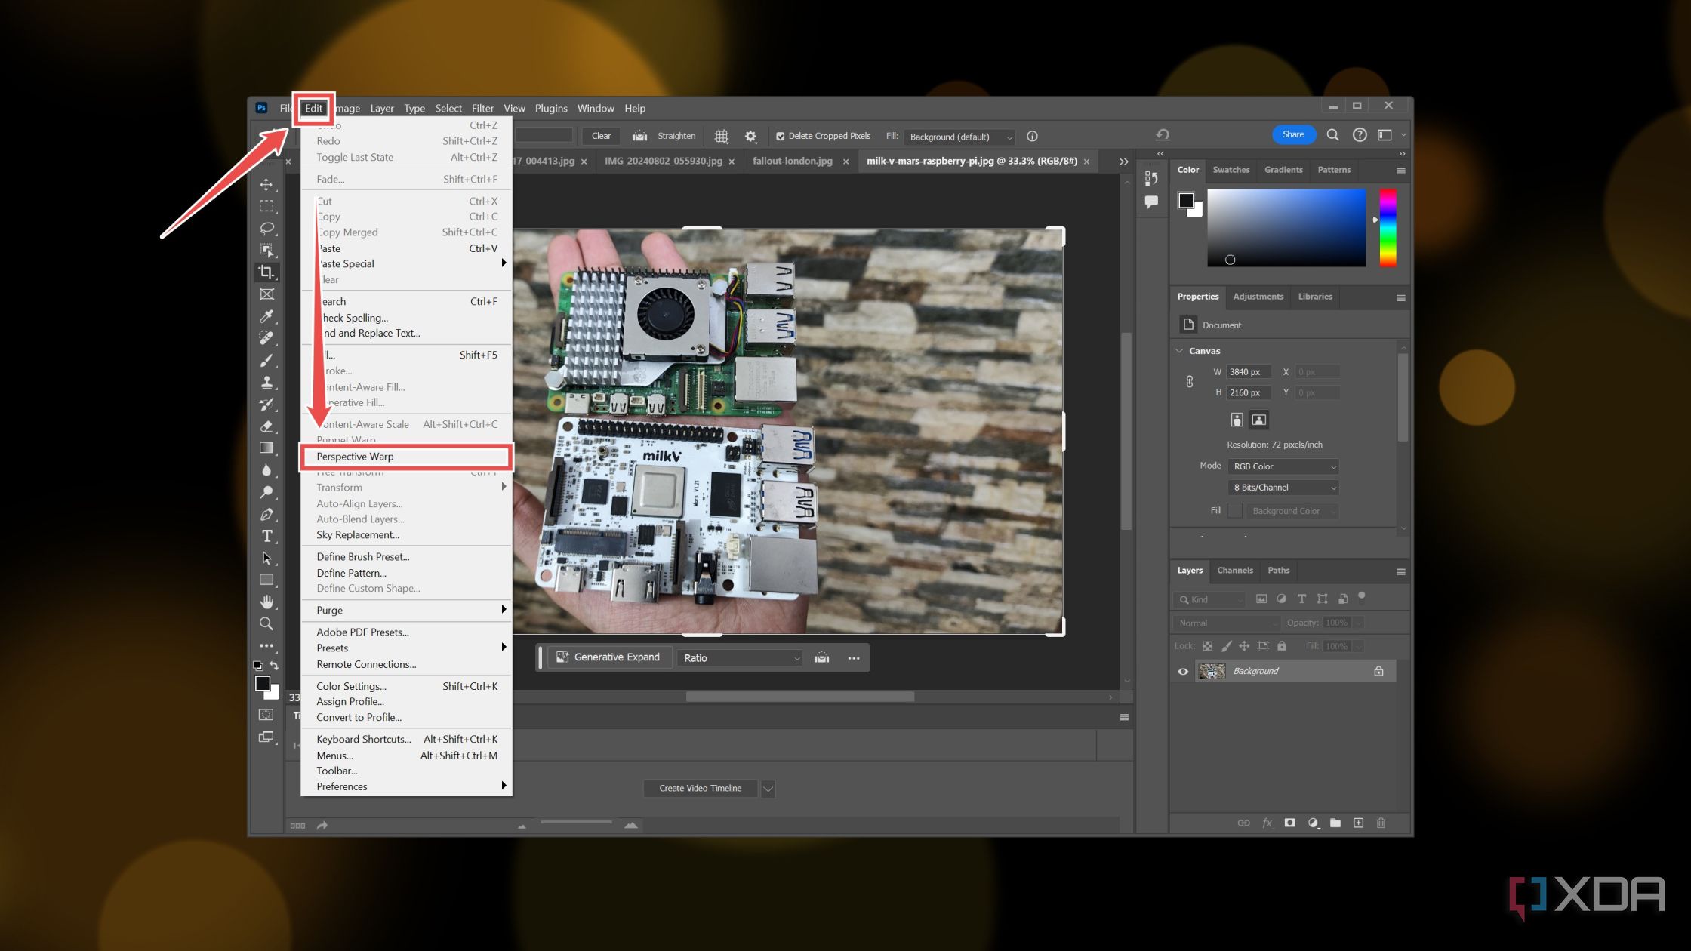
Task: Click the Clear button in options bar
Action: [x=601, y=136]
